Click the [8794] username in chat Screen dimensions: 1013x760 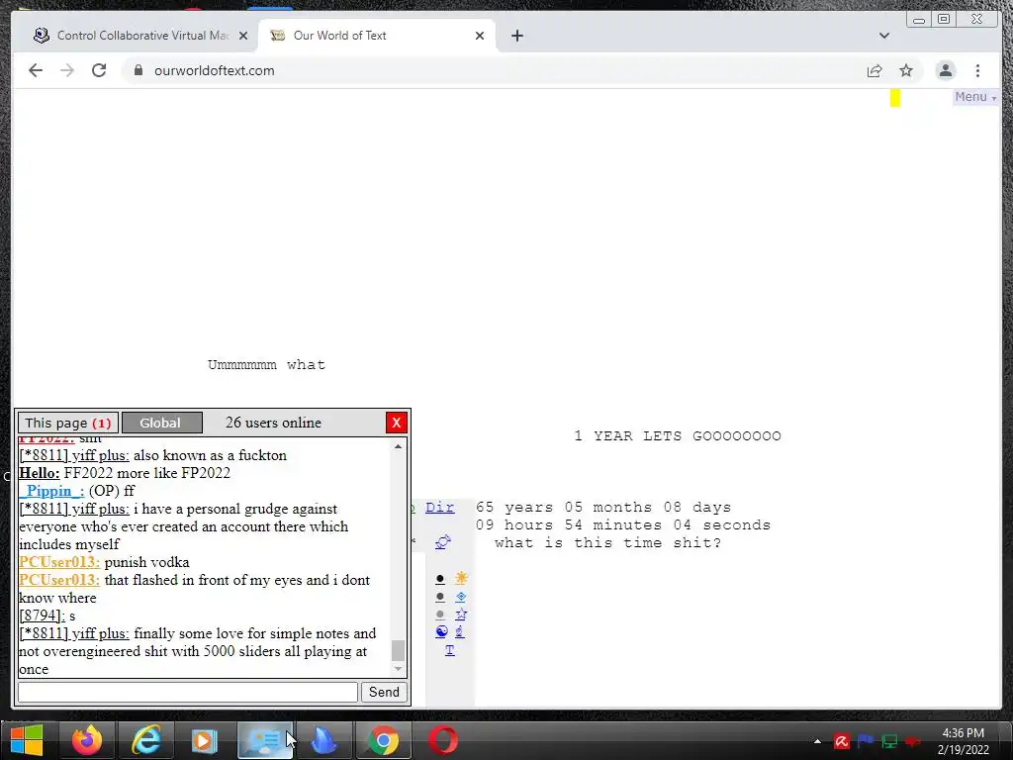point(42,616)
